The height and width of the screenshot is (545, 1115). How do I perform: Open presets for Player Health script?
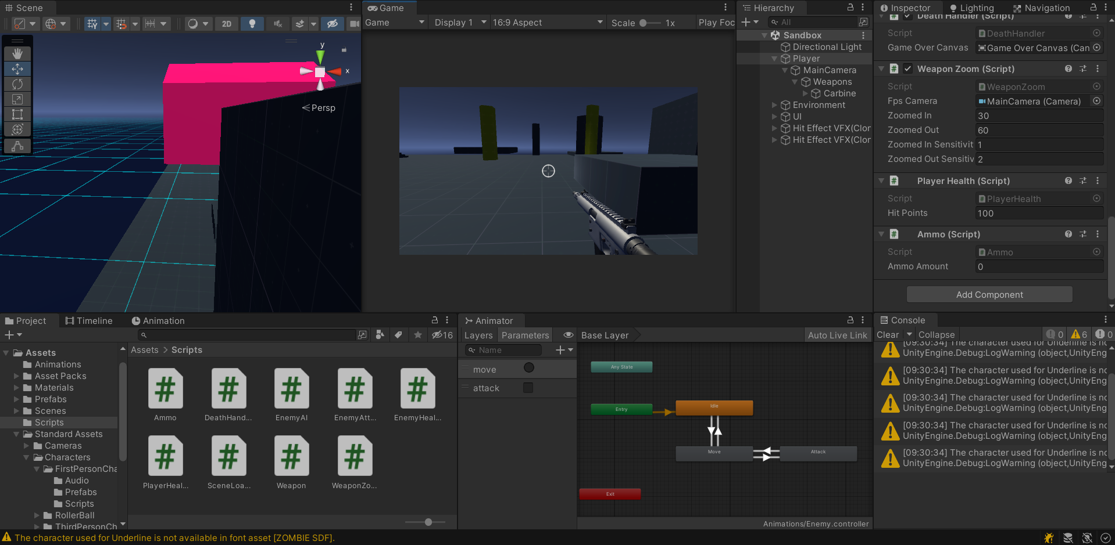tap(1083, 181)
